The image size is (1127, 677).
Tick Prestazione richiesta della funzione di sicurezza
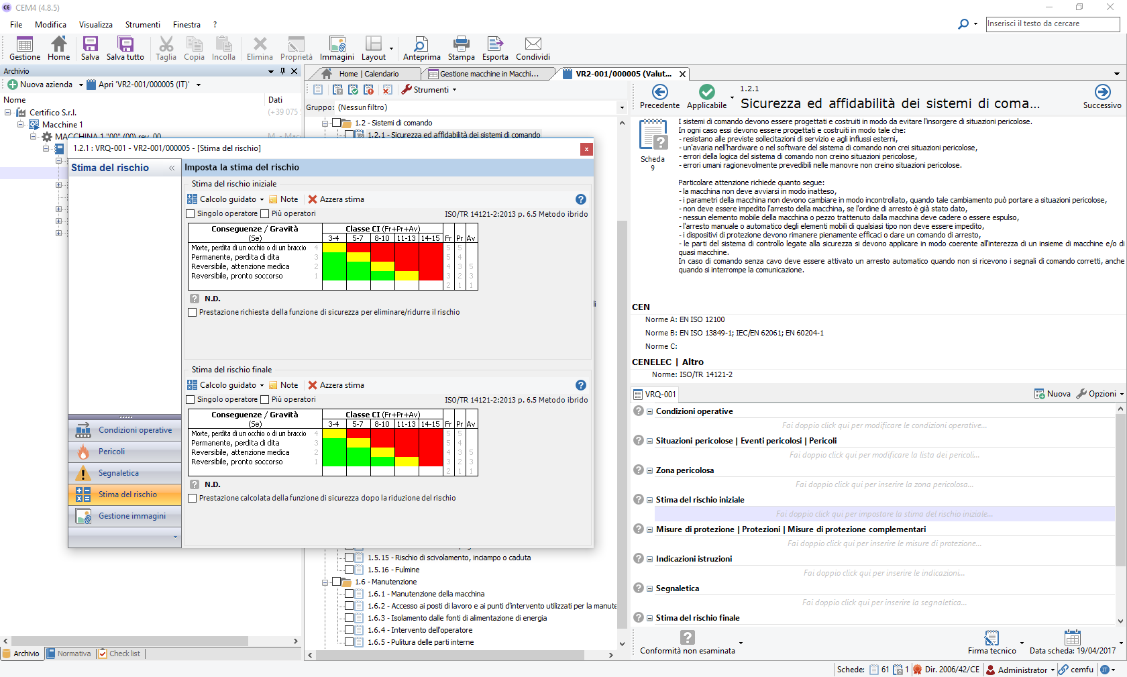coord(193,313)
